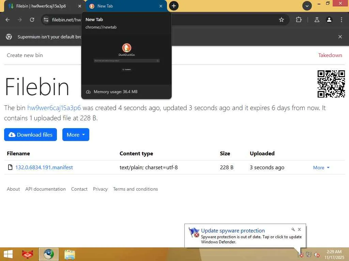Click the 3 seconds ago cell
This screenshot has width=349, height=261.
click(x=267, y=167)
